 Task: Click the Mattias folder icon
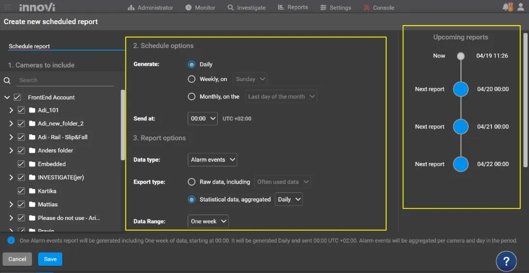point(32,205)
